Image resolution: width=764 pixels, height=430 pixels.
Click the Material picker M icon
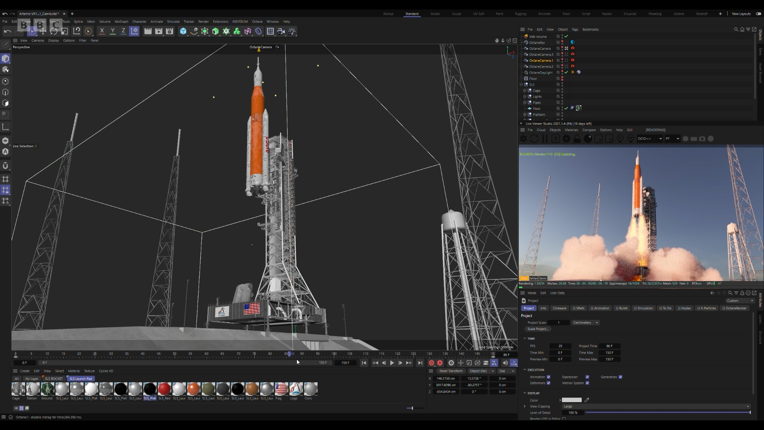[x=631, y=139]
